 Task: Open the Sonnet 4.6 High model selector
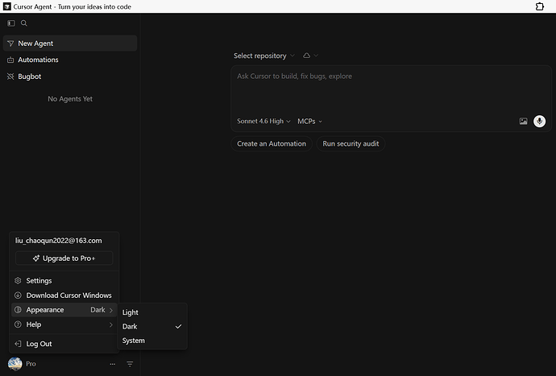263,122
